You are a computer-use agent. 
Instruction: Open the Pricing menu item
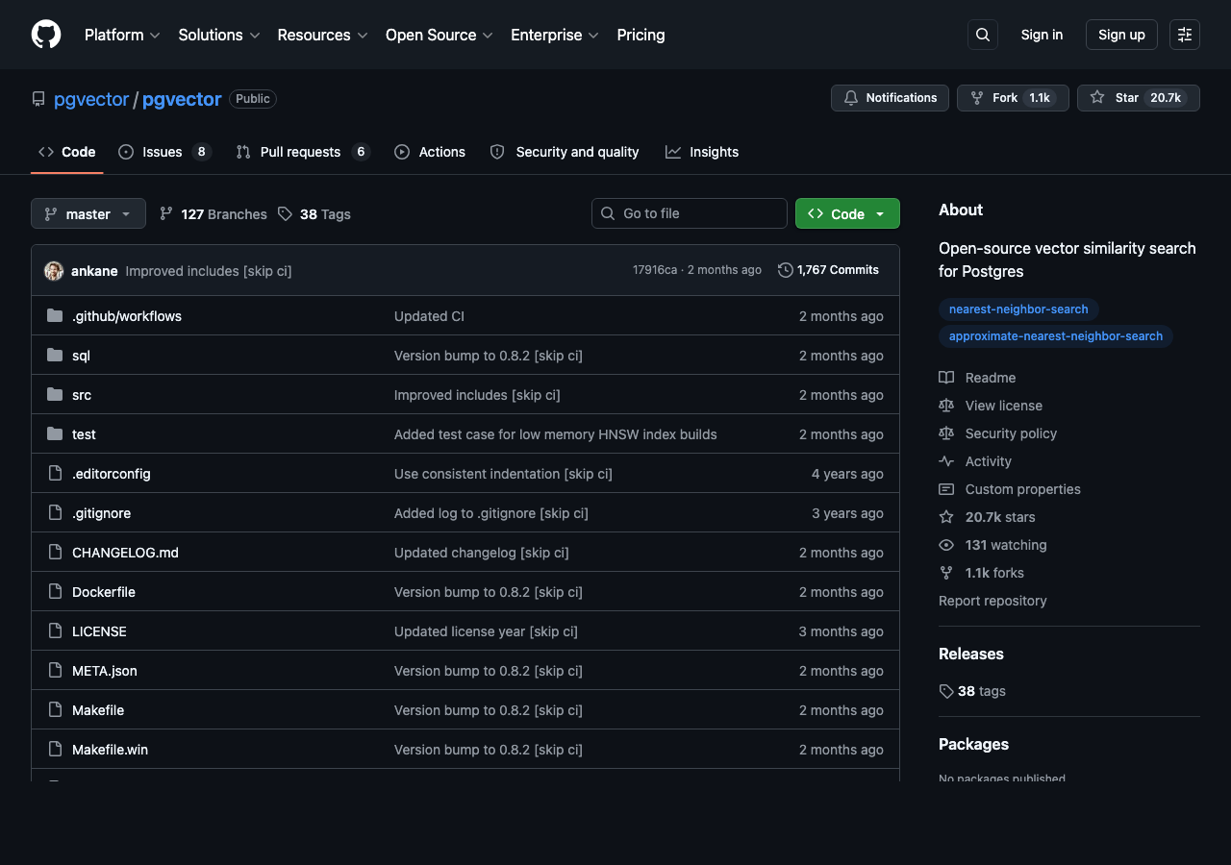pyautogui.click(x=641, y=35)
